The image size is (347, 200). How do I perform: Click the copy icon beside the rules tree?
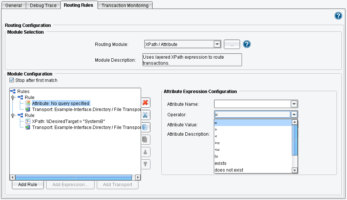(x=145, y=127)
